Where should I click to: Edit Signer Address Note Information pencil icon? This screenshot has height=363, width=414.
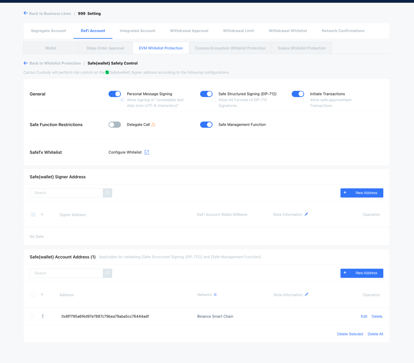tap(306, 214)
